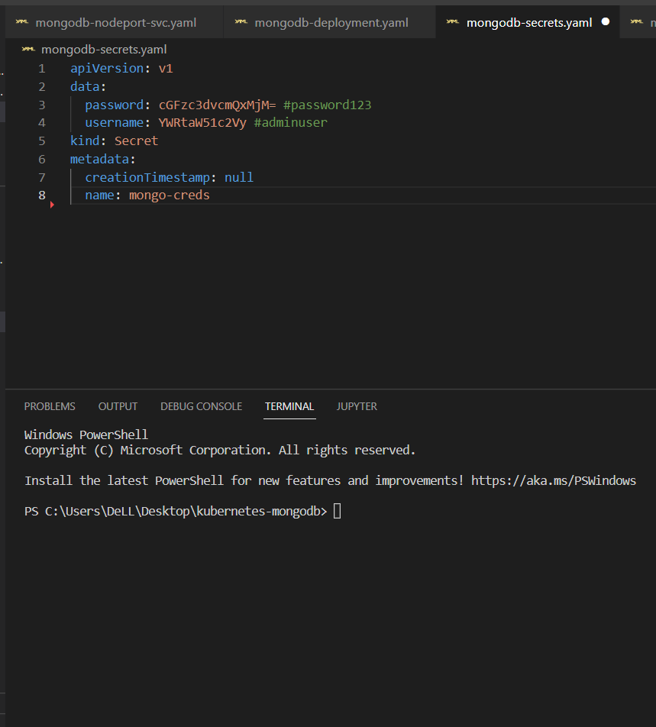656x727 pixels.
Task: Open the mongodb-deployment.yaml editor tab
Action: point(331,23)
